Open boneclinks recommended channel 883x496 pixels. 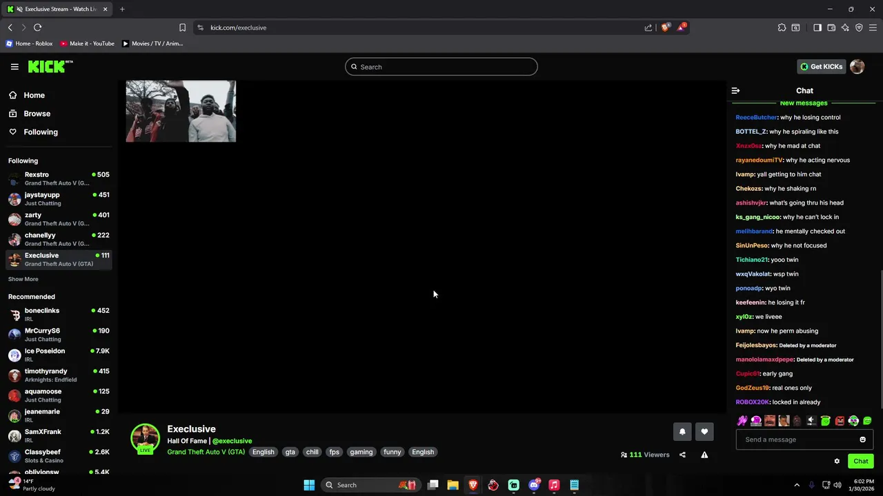click(x=59, y=314)
